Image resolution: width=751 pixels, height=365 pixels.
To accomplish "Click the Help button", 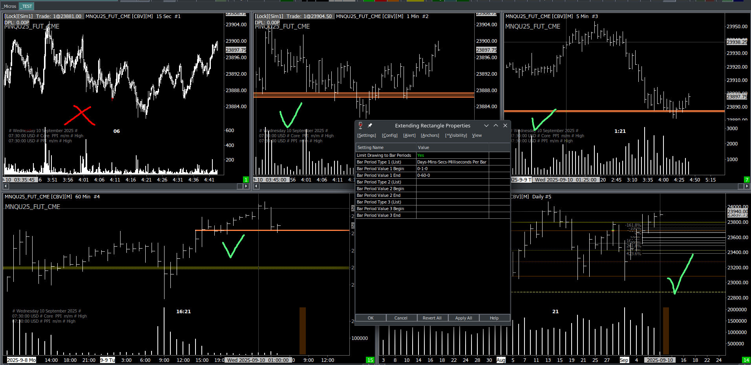I will point(494,318).
